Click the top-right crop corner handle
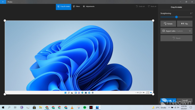Image resolution: width=195 pixels, height=110 pixels. pos(153,21)
